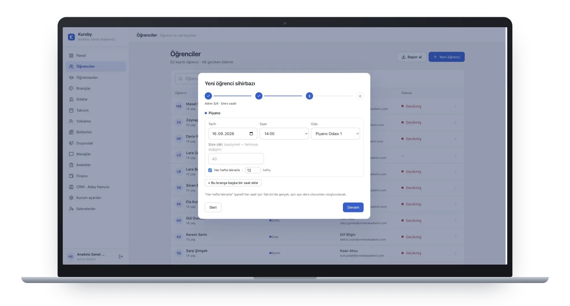The image size is (570, 306).
Task: Click the Yoklama attendance icon
Action: coord(71,121)
